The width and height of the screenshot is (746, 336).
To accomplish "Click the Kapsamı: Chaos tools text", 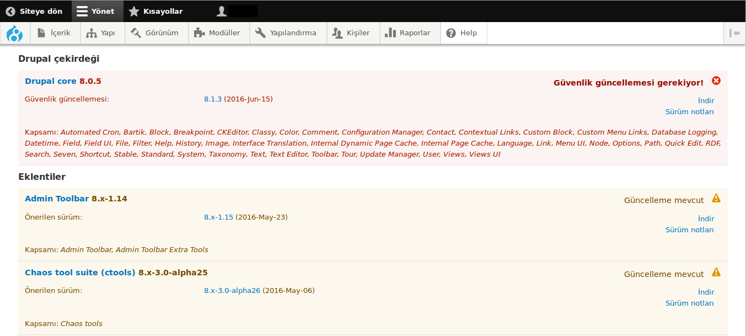I will point(63,324).
